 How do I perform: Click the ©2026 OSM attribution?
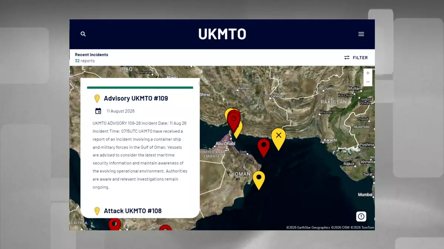coord(340,228)
